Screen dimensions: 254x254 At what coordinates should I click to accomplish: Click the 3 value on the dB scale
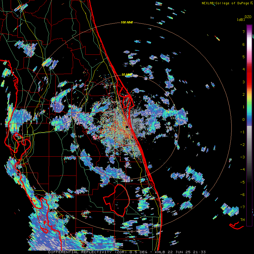(244, 82)
